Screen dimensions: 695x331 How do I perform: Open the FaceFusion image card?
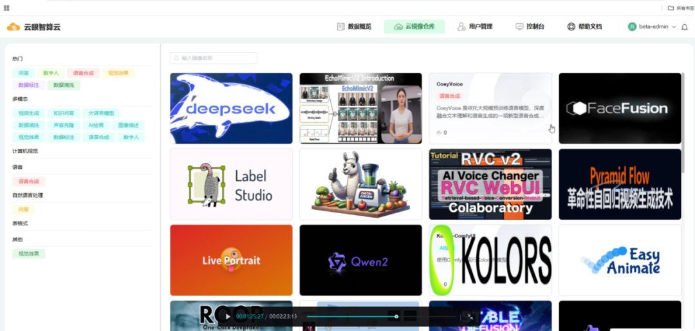point(620,108)
